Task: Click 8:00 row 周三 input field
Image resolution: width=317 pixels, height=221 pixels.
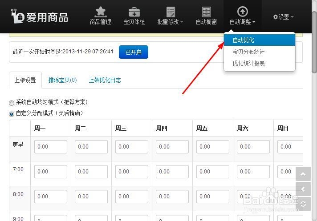Action: click(x=132, y=197)
